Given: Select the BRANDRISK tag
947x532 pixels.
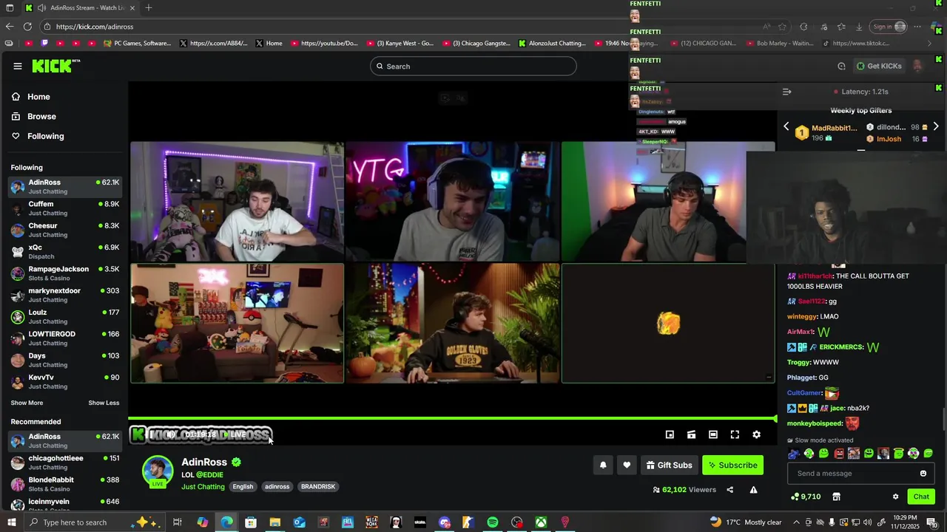Looking at the screenshot, I should pyautogui.click(x=318, y=487).
